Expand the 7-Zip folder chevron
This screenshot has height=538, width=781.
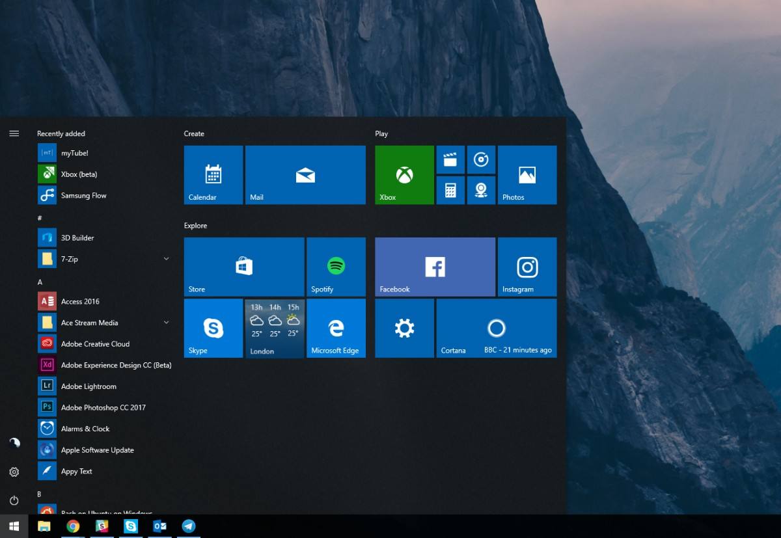click(x=166, y=259)
